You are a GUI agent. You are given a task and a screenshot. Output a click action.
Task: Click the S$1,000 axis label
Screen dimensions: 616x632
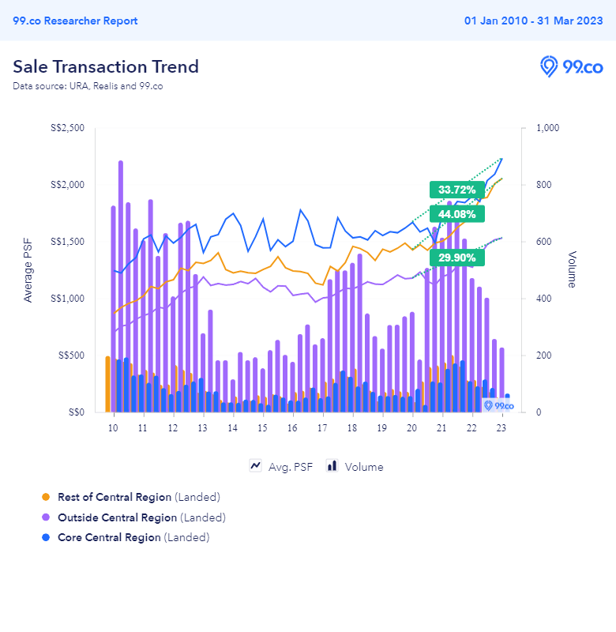(x=67, y=299)
